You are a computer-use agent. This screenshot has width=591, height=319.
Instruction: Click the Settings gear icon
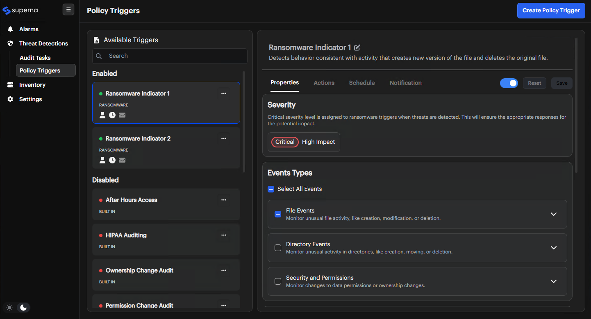coord(10,99)
